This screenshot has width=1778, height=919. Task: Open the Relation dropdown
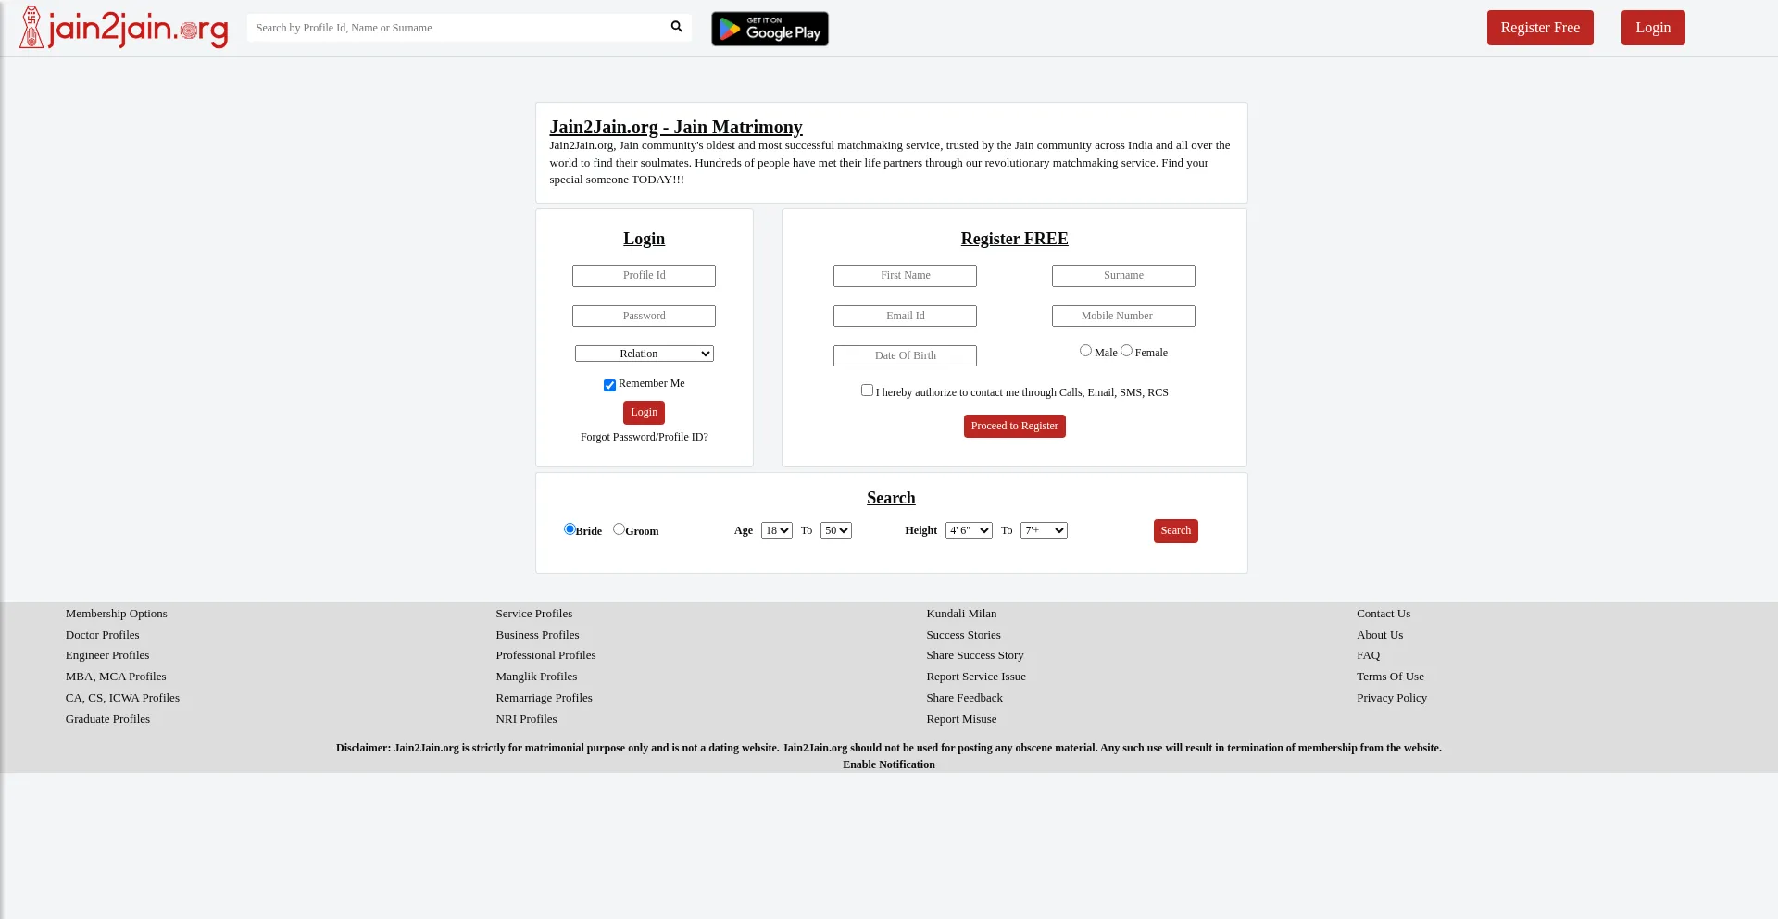(644, 354)
